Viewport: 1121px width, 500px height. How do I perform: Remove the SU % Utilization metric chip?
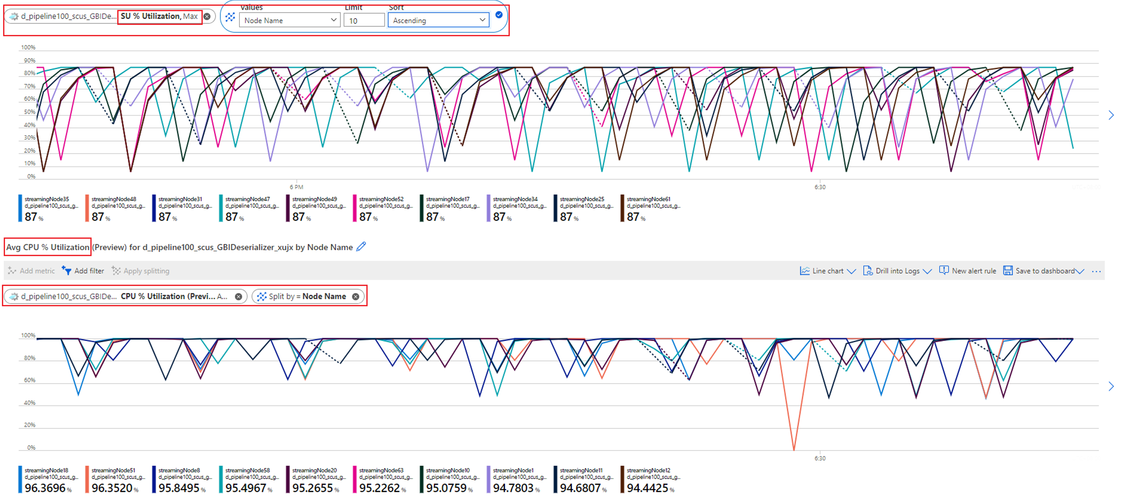[x=207, y=17]
